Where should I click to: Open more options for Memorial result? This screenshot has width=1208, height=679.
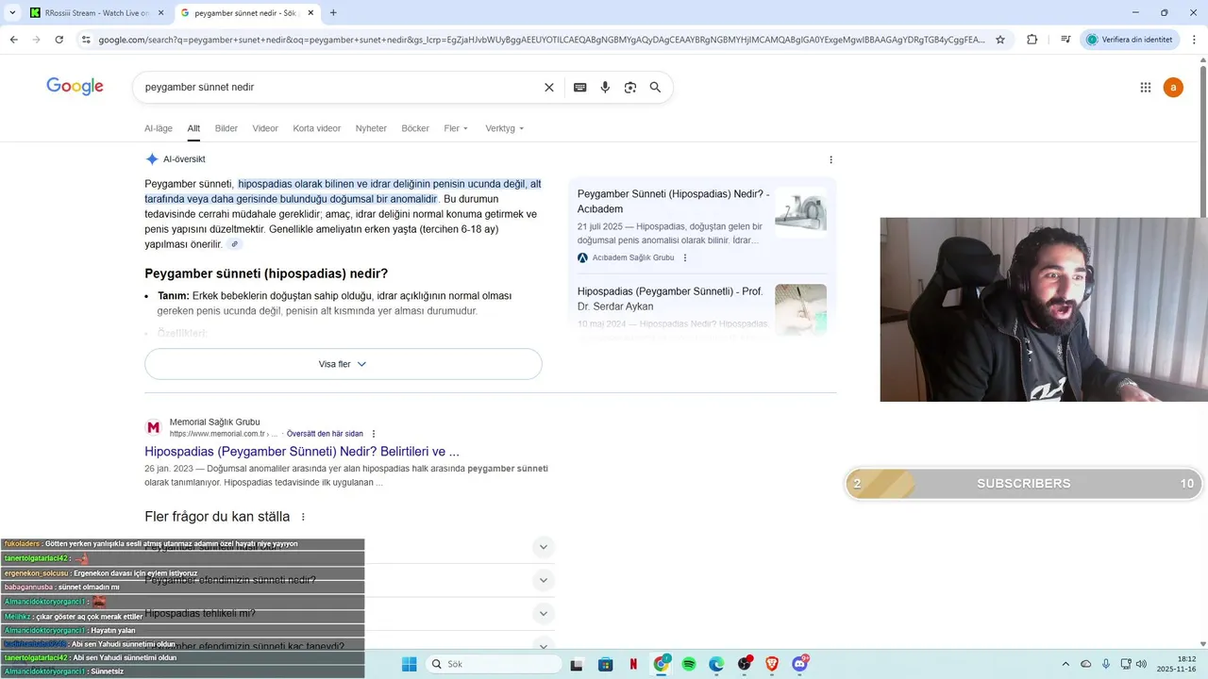374,434
